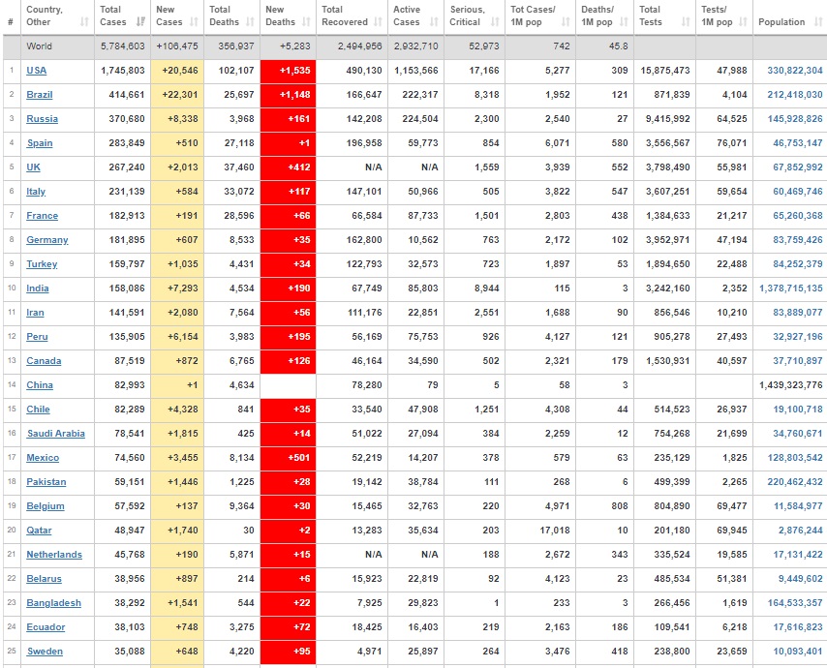
Task: Sort table by New Deaths header
Action: point(281,15)
